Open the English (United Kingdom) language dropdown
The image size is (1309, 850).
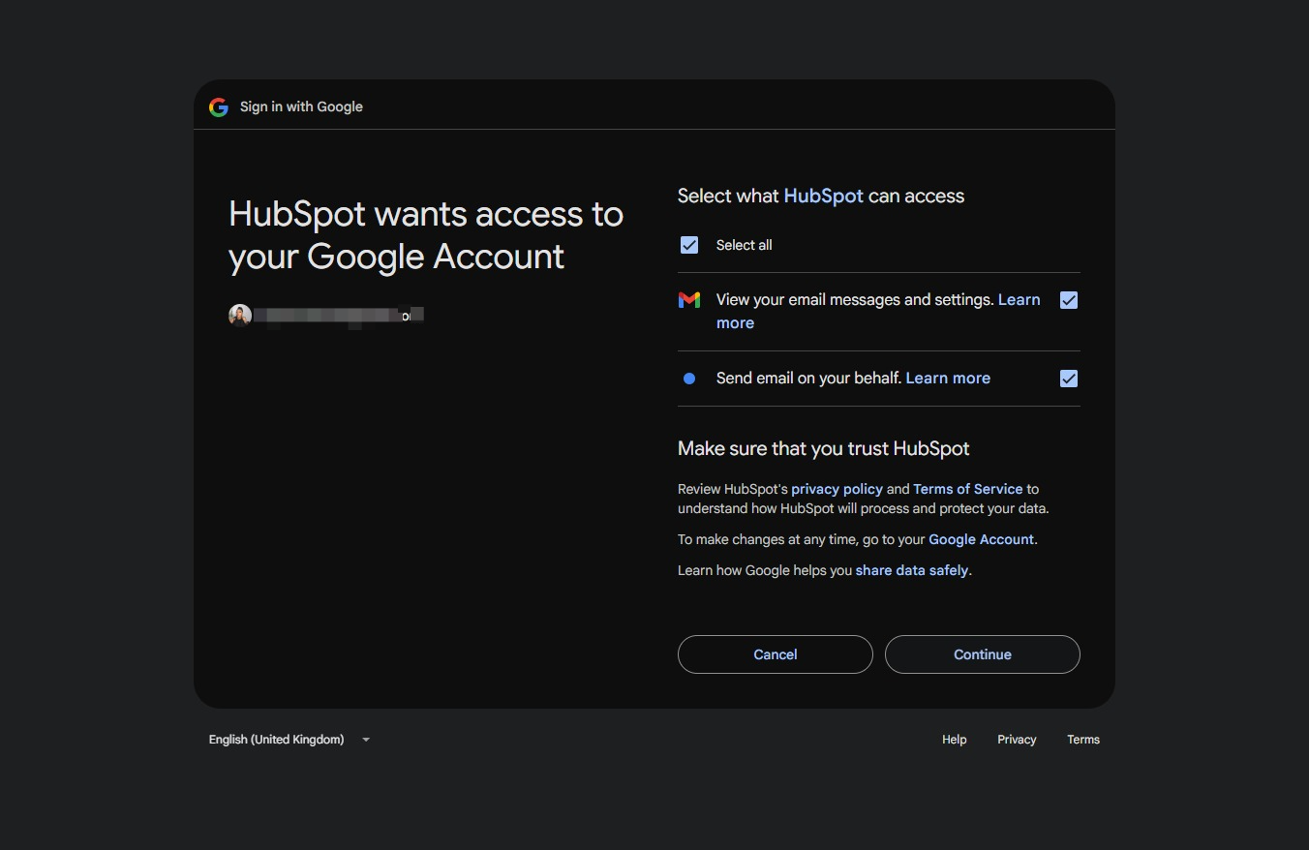289,740
